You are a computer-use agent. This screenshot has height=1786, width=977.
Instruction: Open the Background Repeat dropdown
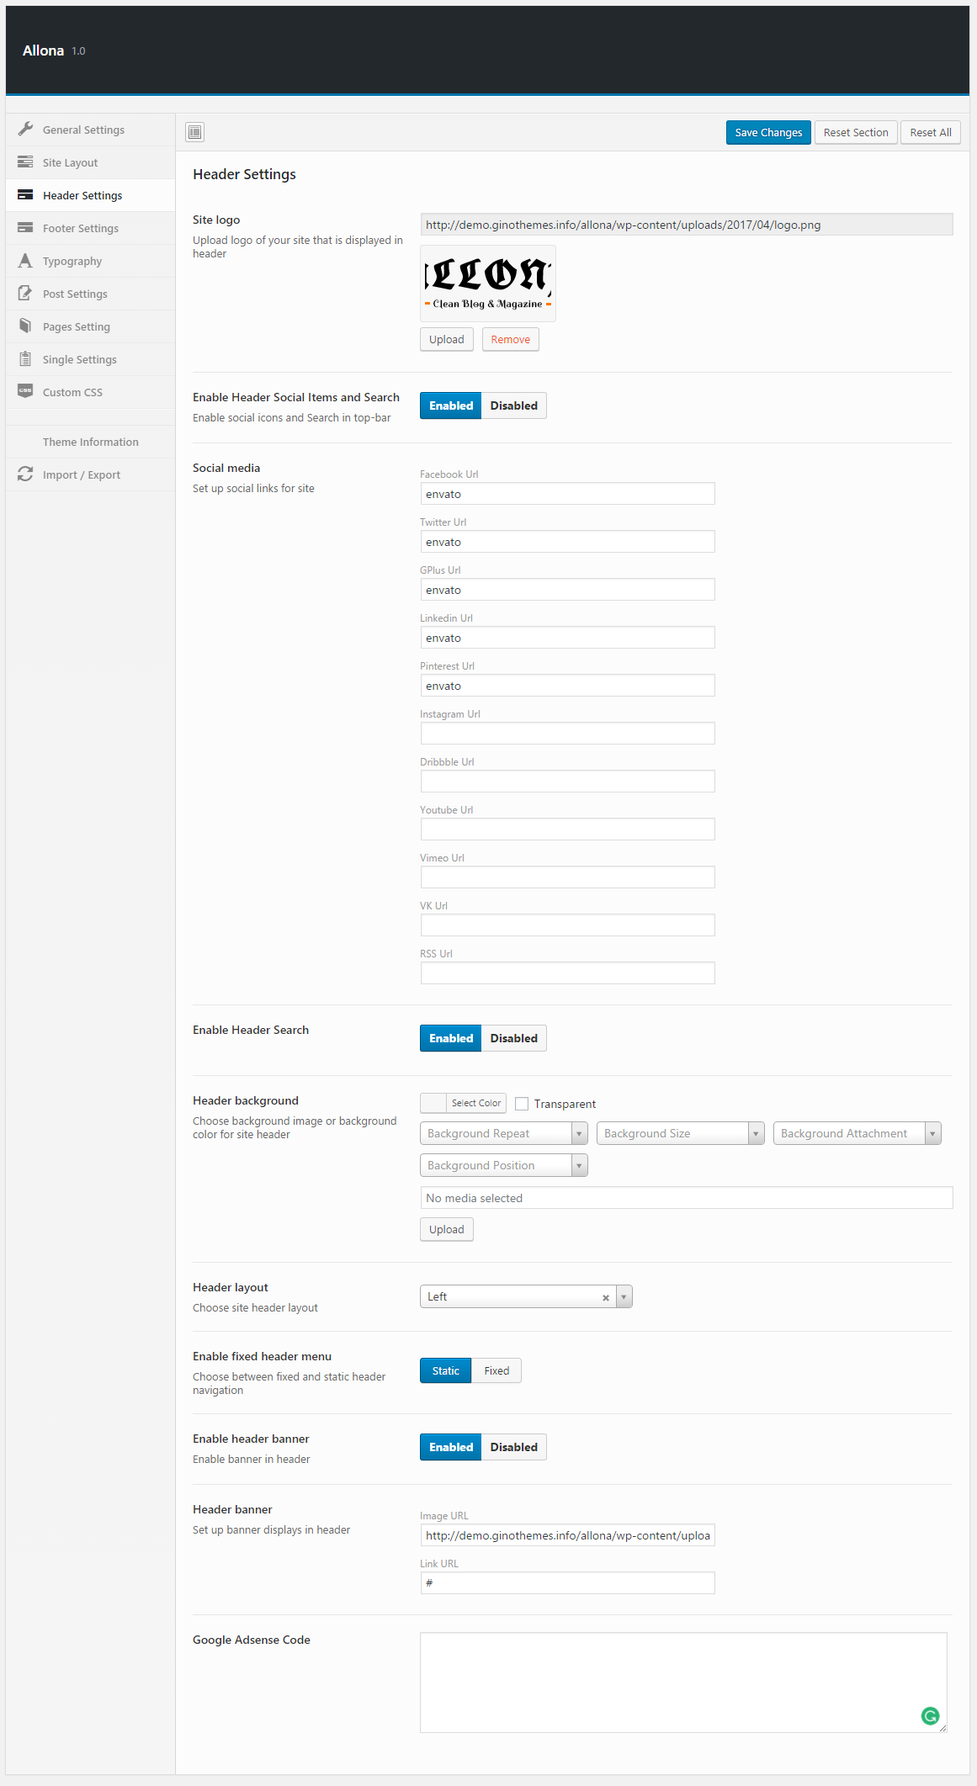503,1133
